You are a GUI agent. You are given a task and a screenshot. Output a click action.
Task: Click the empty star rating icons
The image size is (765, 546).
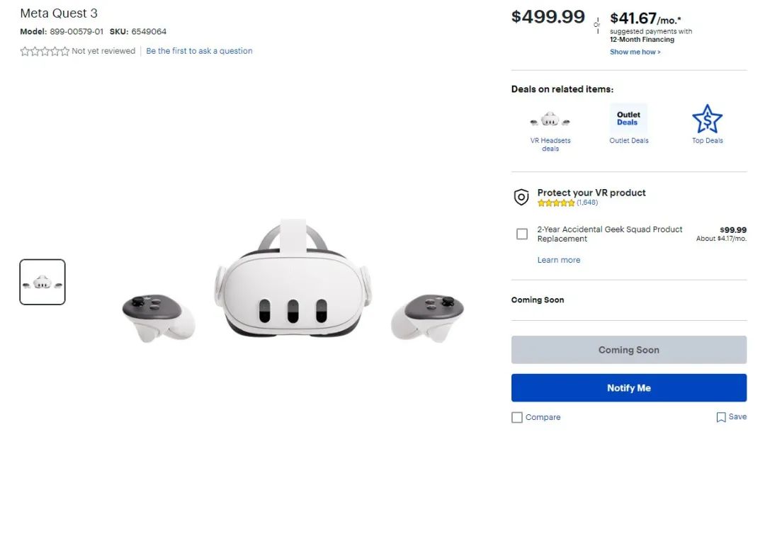point(45,51)
